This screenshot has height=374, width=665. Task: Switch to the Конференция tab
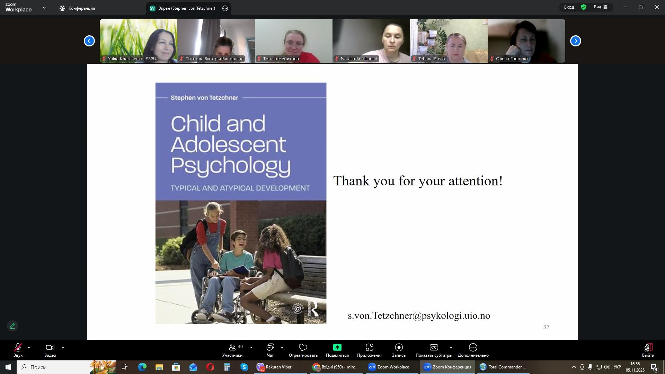tap(78, 8)
